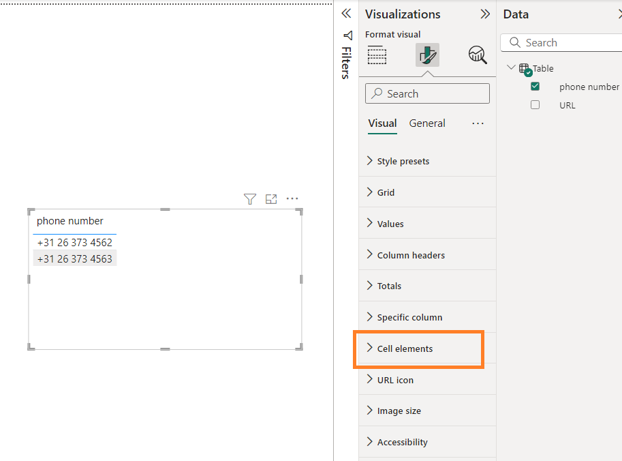
Task: Open the Filters pane funnel icon
Action: (348, 35)
